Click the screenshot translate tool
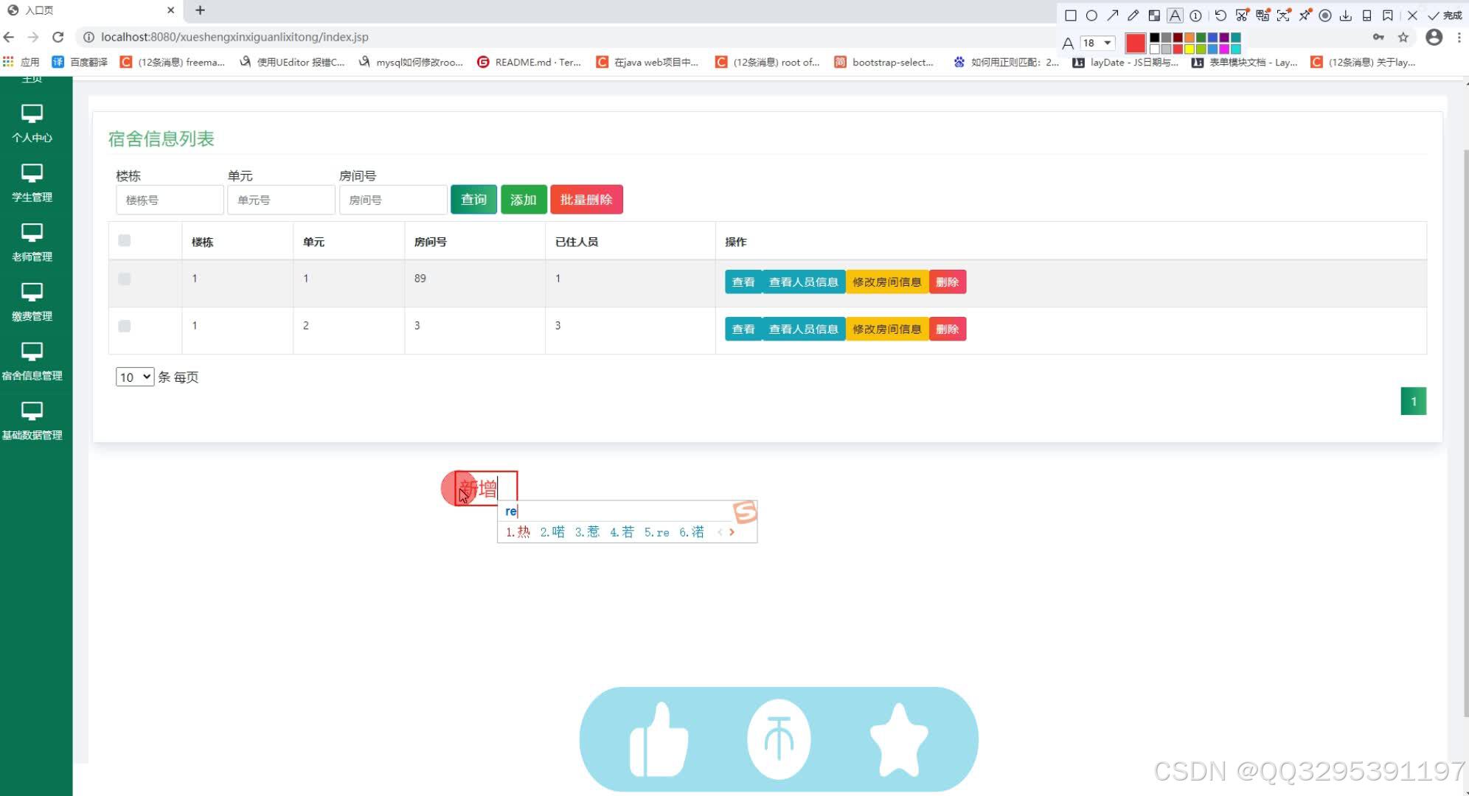 point(1263,15)
